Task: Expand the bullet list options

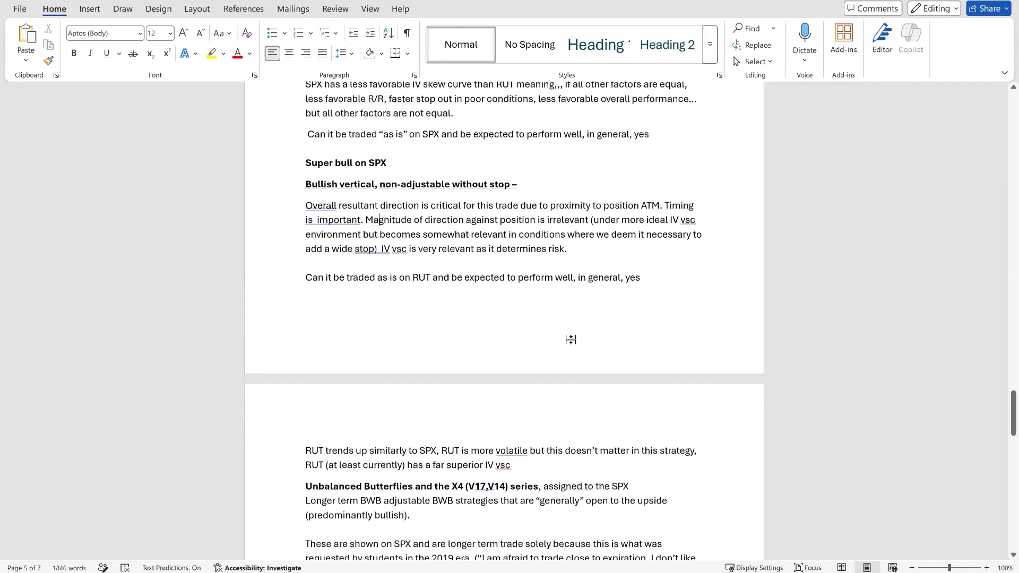Action: coord(284,33)
